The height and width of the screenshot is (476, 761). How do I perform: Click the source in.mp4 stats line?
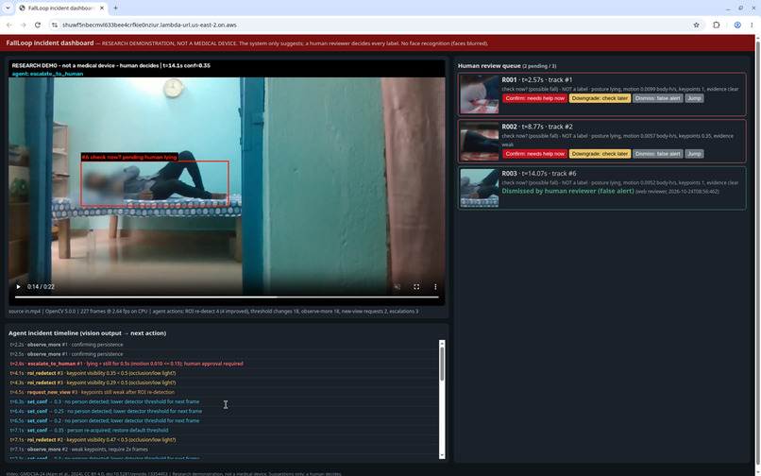tap(213, 311)
